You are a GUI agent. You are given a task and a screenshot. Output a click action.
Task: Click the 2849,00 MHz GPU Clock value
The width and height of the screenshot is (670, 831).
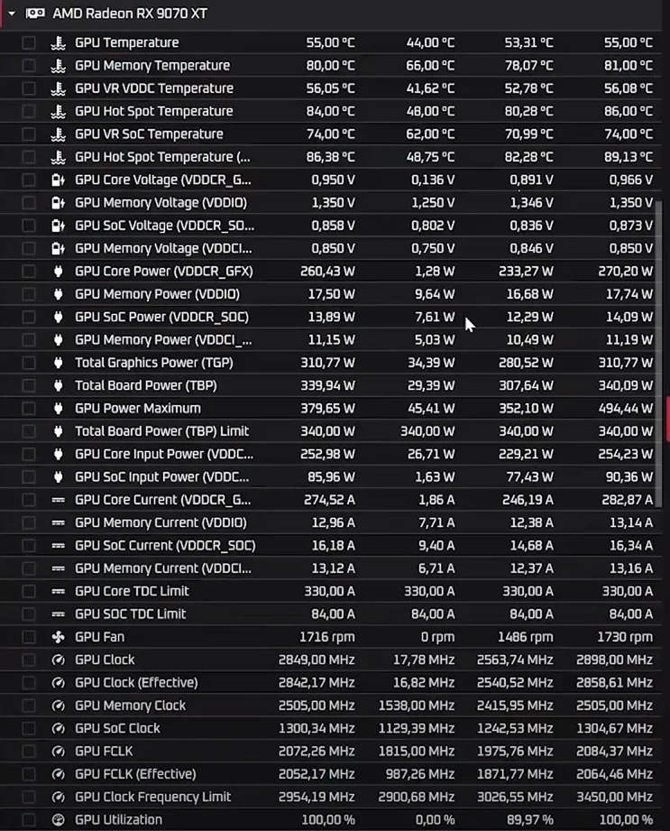tap(317, 660)
